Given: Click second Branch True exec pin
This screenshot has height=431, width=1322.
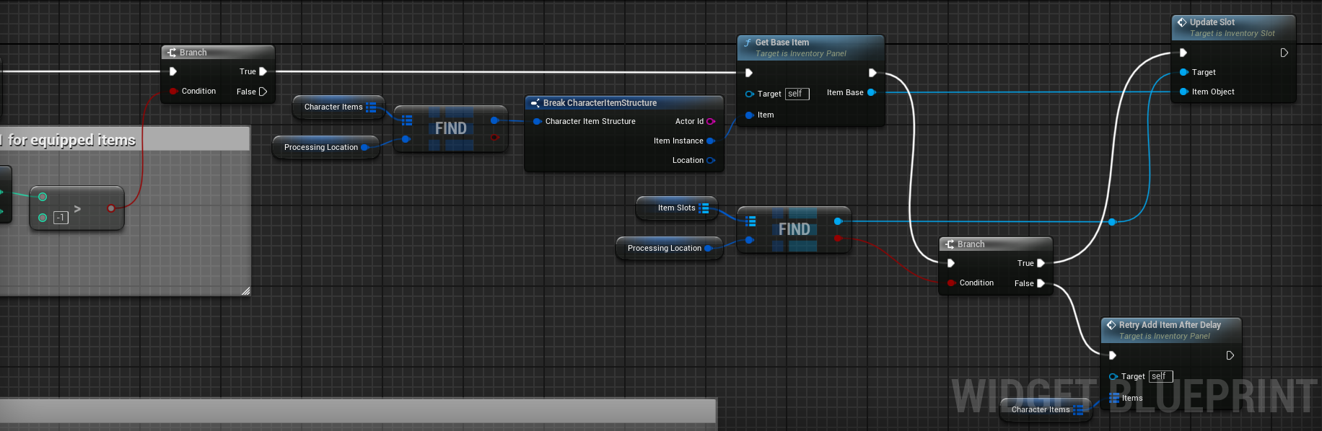Looking at the screenshot, I should coord(1041,263).
